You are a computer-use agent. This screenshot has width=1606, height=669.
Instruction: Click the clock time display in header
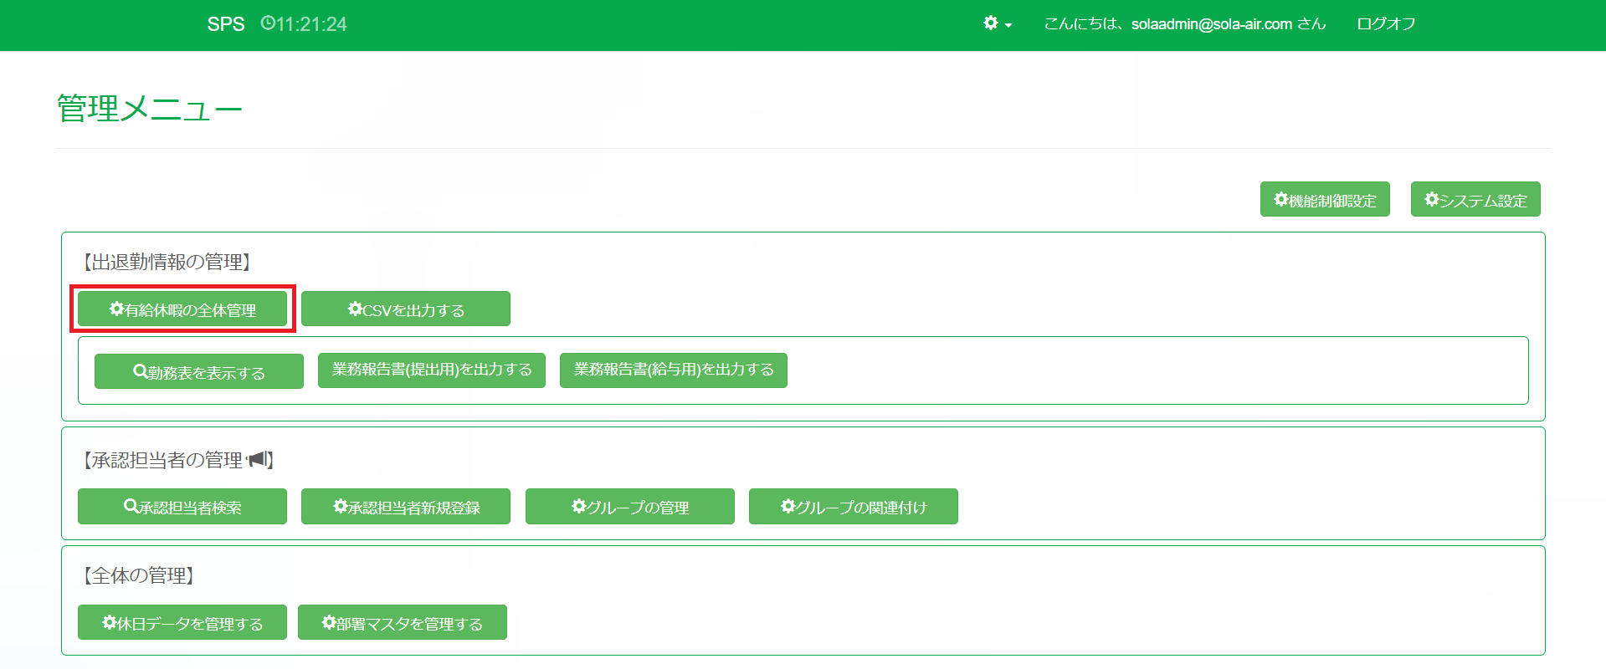click(x=304, y=24)
